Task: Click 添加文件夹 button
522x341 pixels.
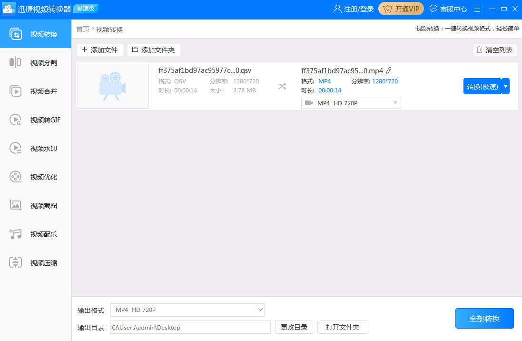Action: click(154, 50)
